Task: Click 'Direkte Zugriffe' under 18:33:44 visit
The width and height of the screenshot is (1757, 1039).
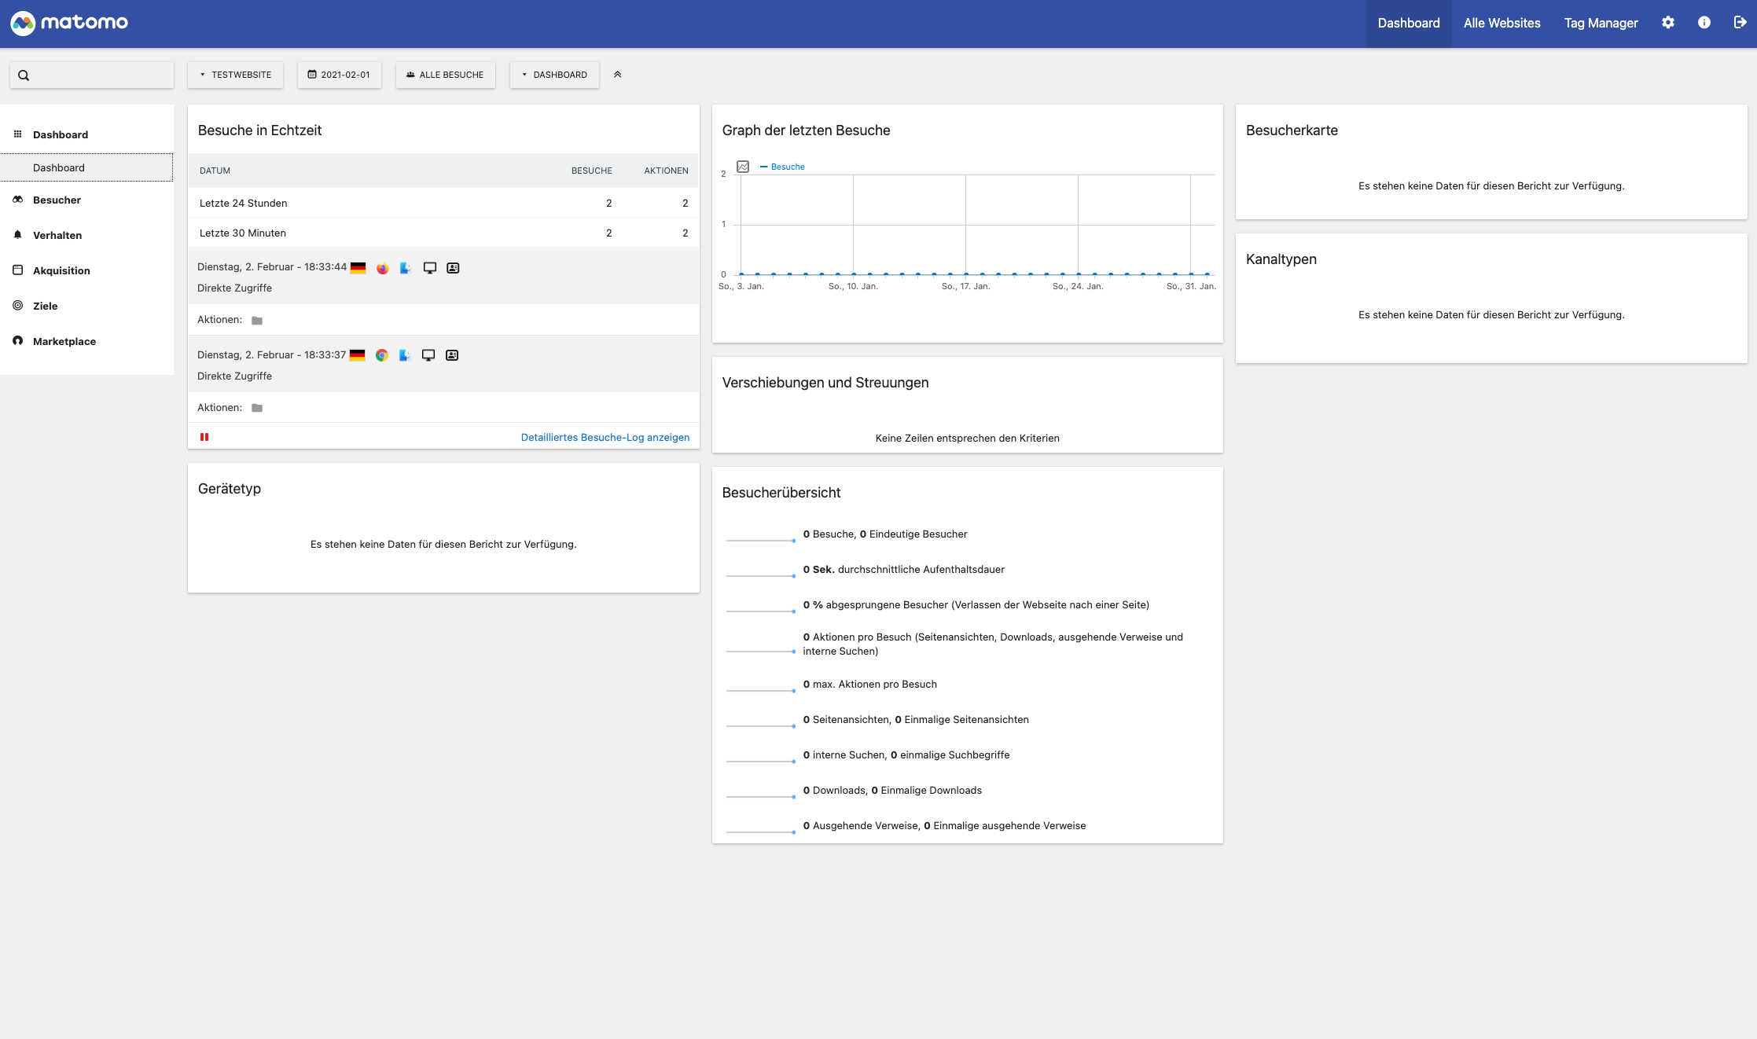Action: [x=235, y=288]
